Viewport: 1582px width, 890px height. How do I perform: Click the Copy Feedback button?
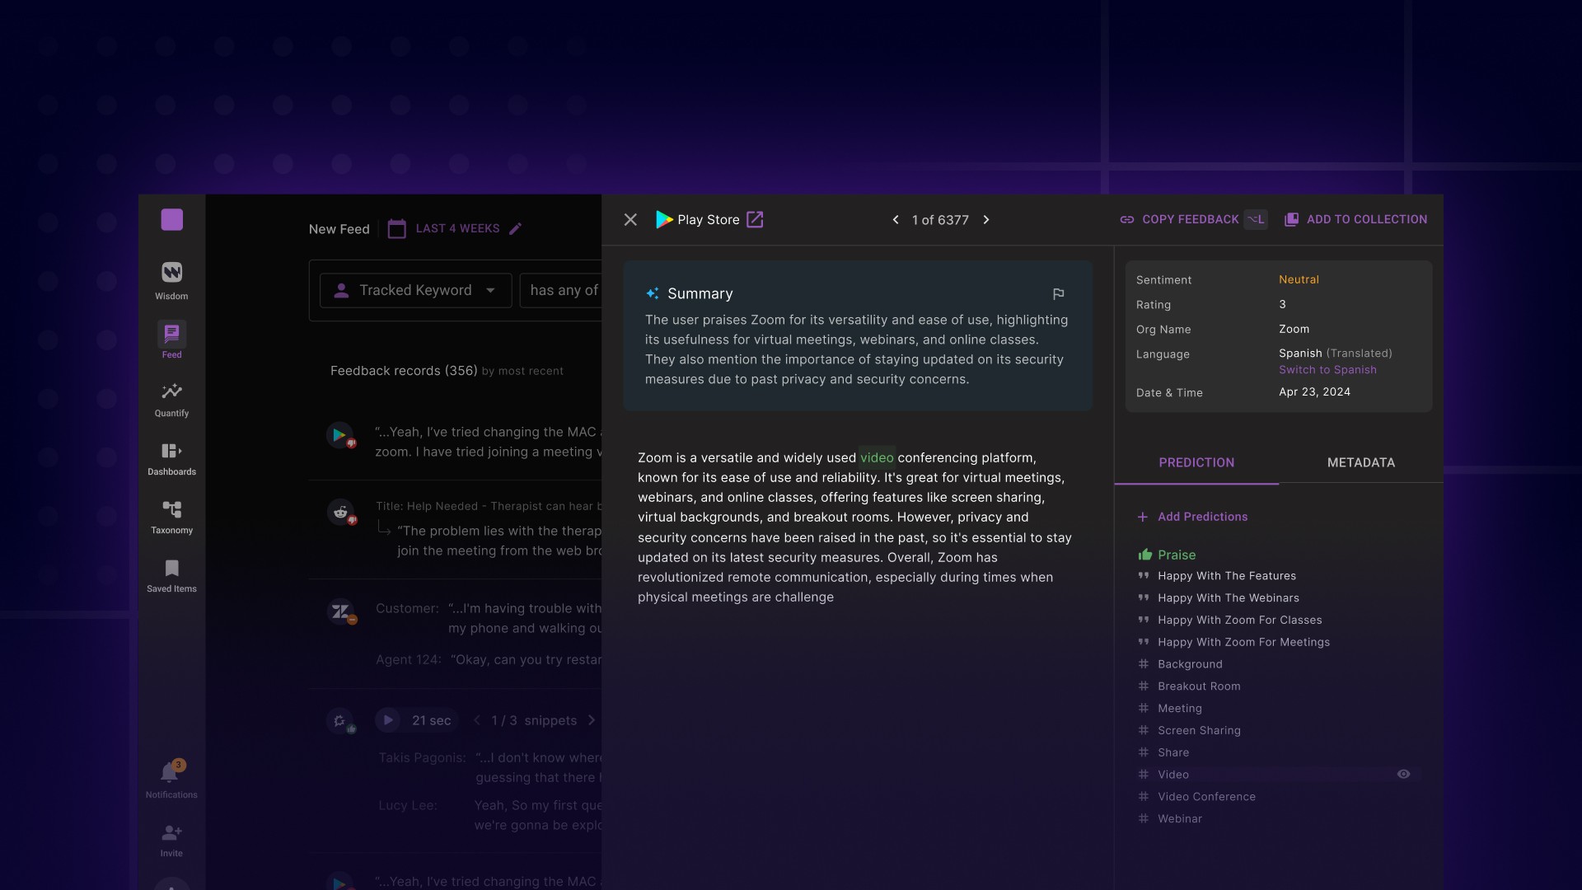[1192, 219]
